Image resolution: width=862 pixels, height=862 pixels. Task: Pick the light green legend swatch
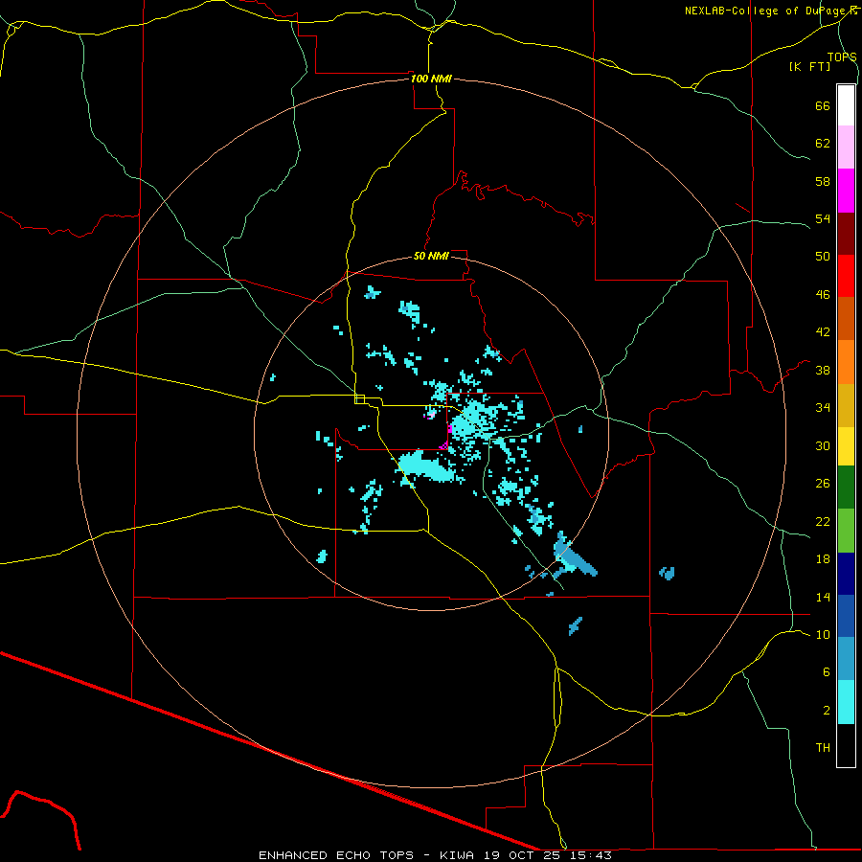846,531
